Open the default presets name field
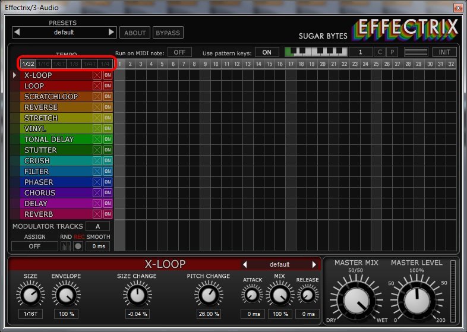 (64, 32)
